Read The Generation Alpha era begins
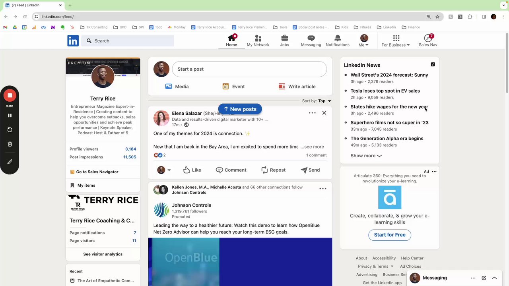Screen dimensions: 509x286 (387, 139)
